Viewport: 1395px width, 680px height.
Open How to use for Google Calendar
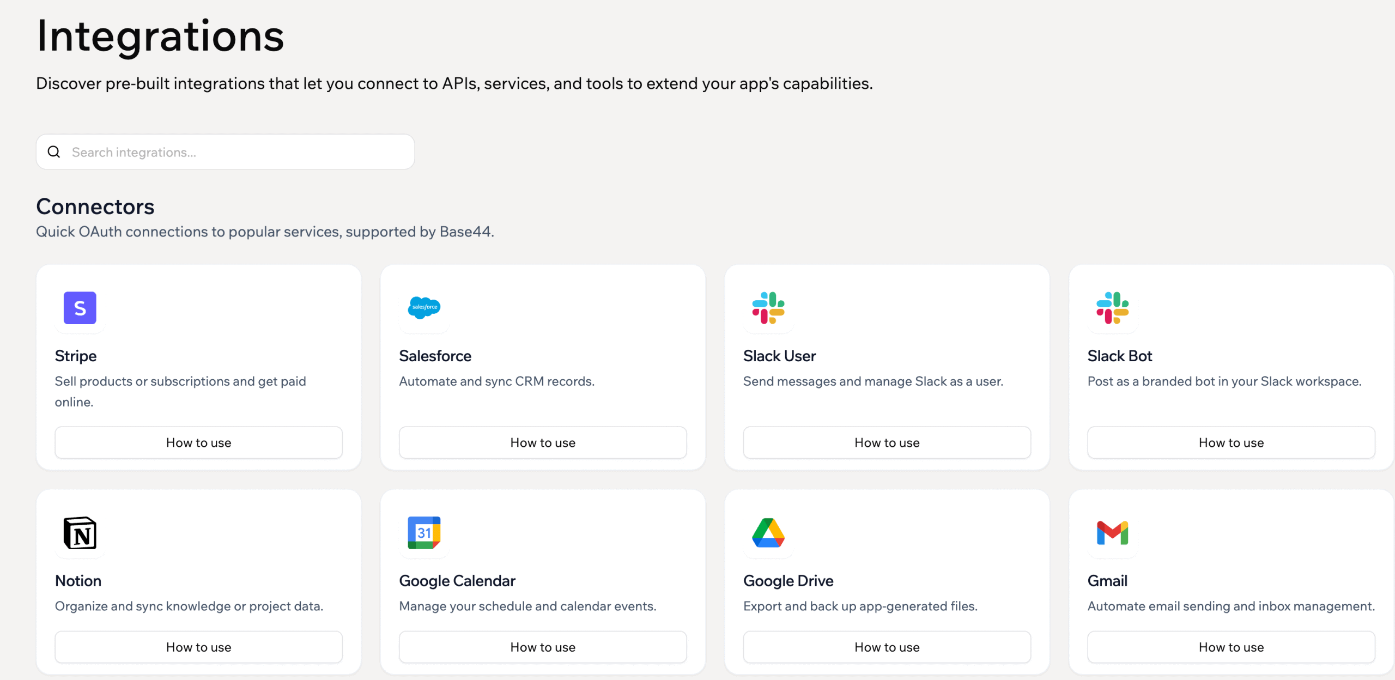coord(543,647)
